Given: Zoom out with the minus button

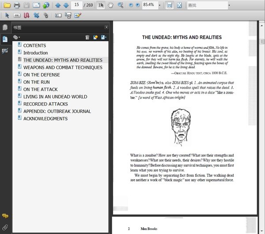Looking at the screenshot, I should (x=131, y=5).
